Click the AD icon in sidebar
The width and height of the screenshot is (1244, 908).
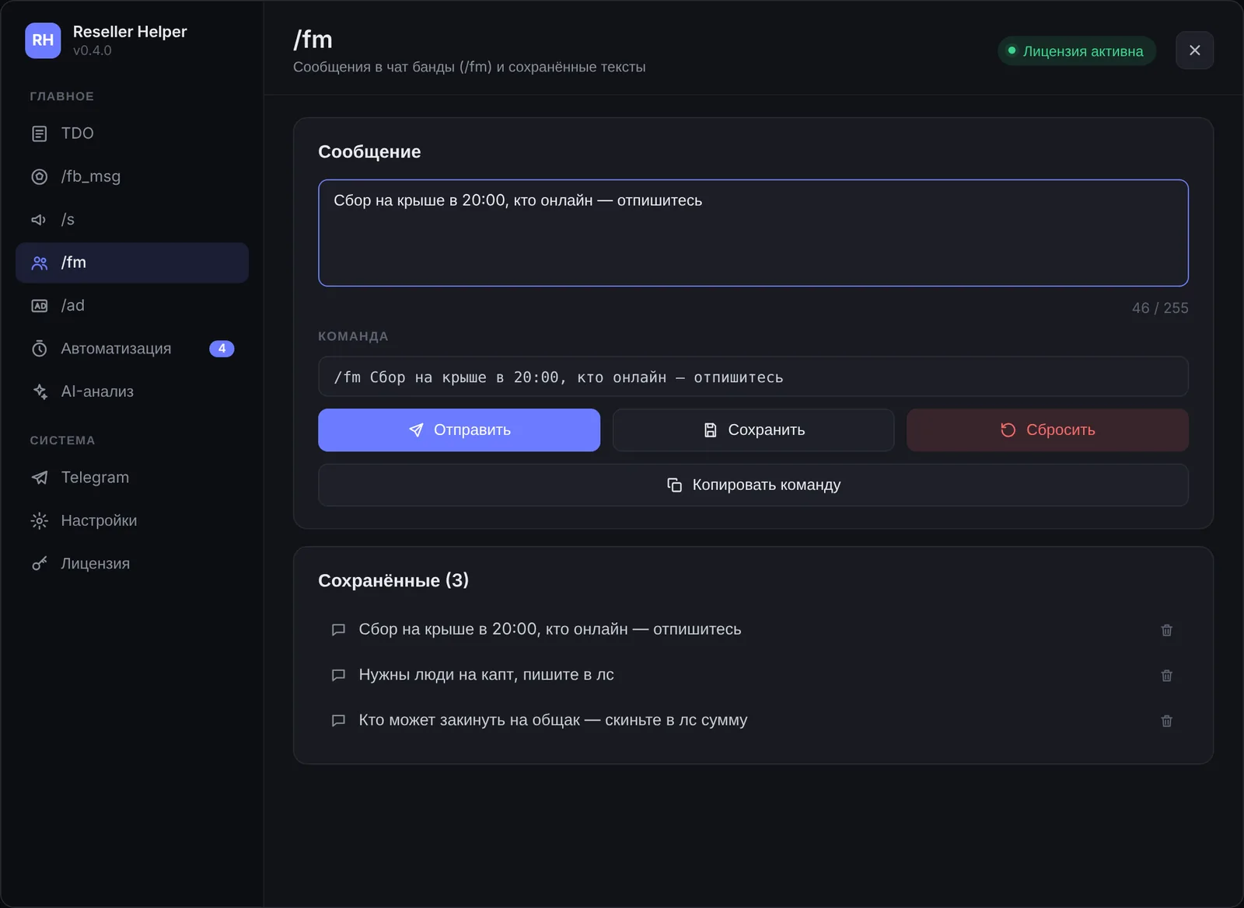point(40,306)
